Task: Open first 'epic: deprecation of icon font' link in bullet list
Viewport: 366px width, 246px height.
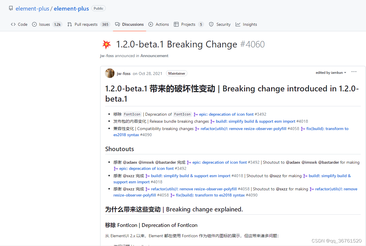Action: point(226,114)
